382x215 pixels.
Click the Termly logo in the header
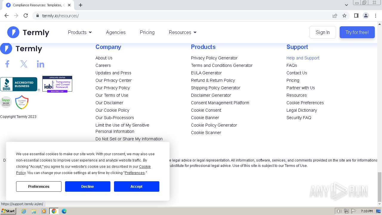28,32
